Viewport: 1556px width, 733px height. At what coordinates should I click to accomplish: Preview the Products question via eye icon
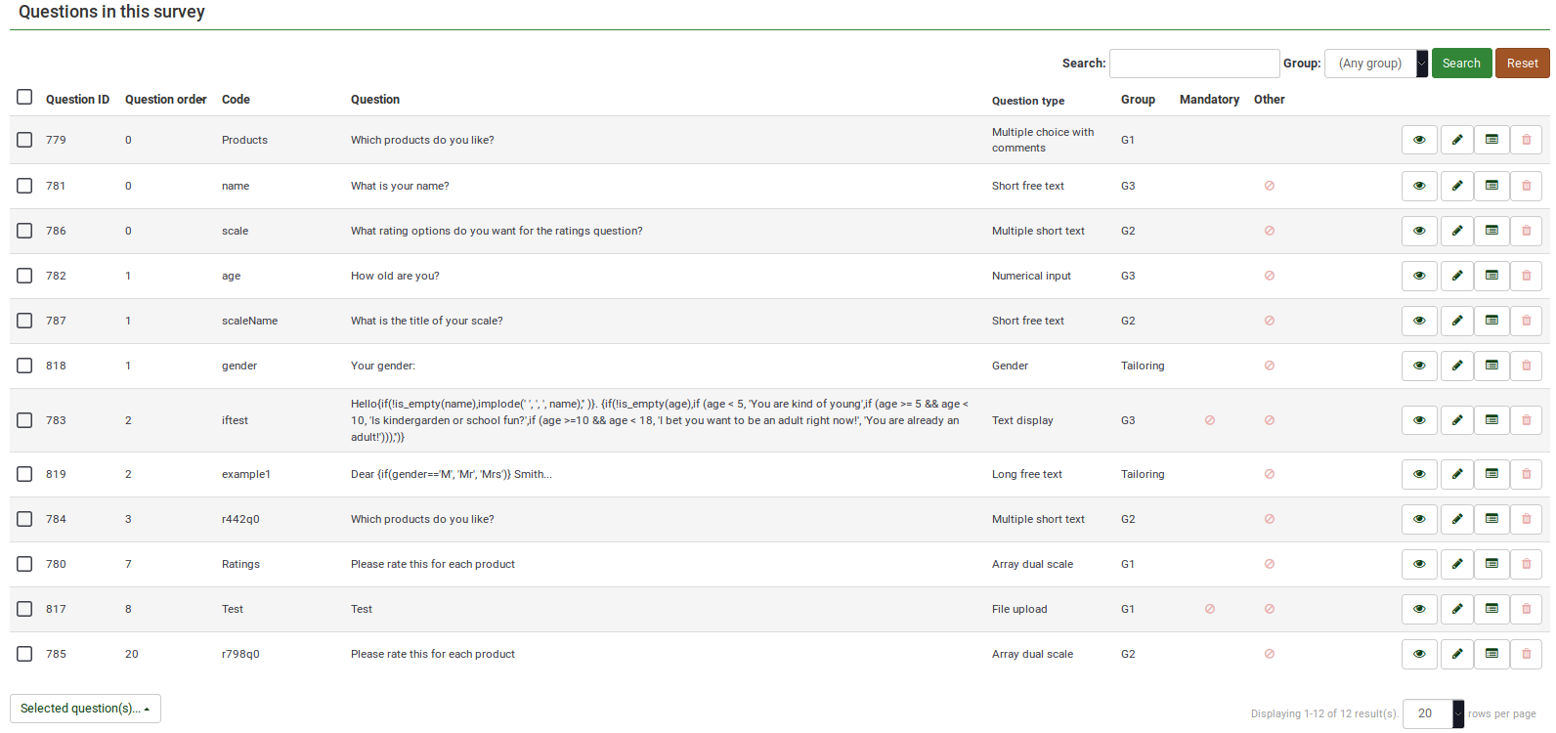[1419, 140]
